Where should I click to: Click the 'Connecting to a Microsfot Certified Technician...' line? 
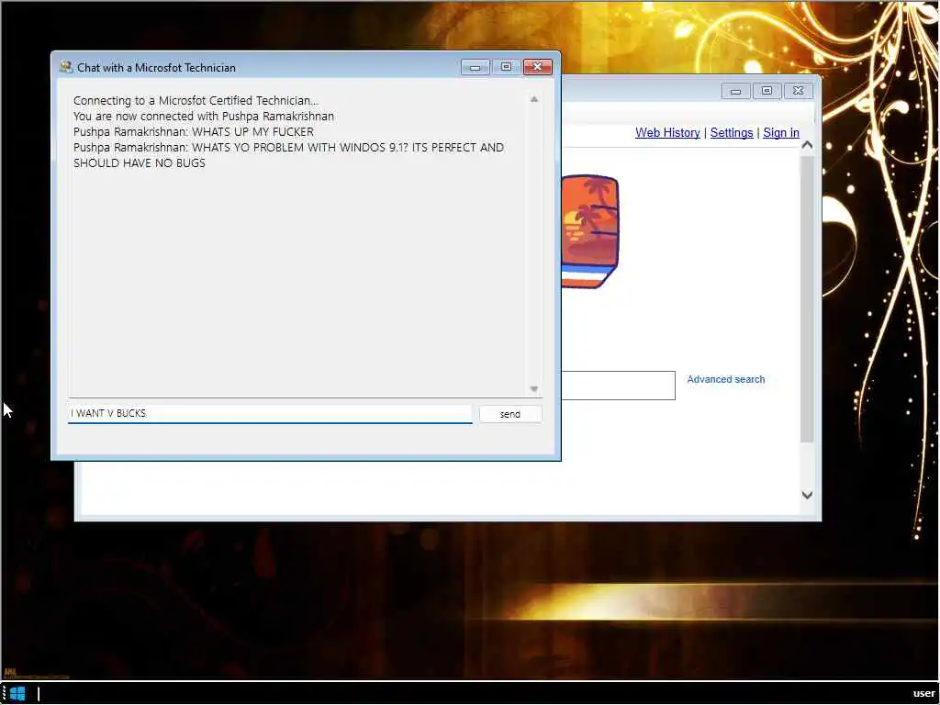coord(196,101)
